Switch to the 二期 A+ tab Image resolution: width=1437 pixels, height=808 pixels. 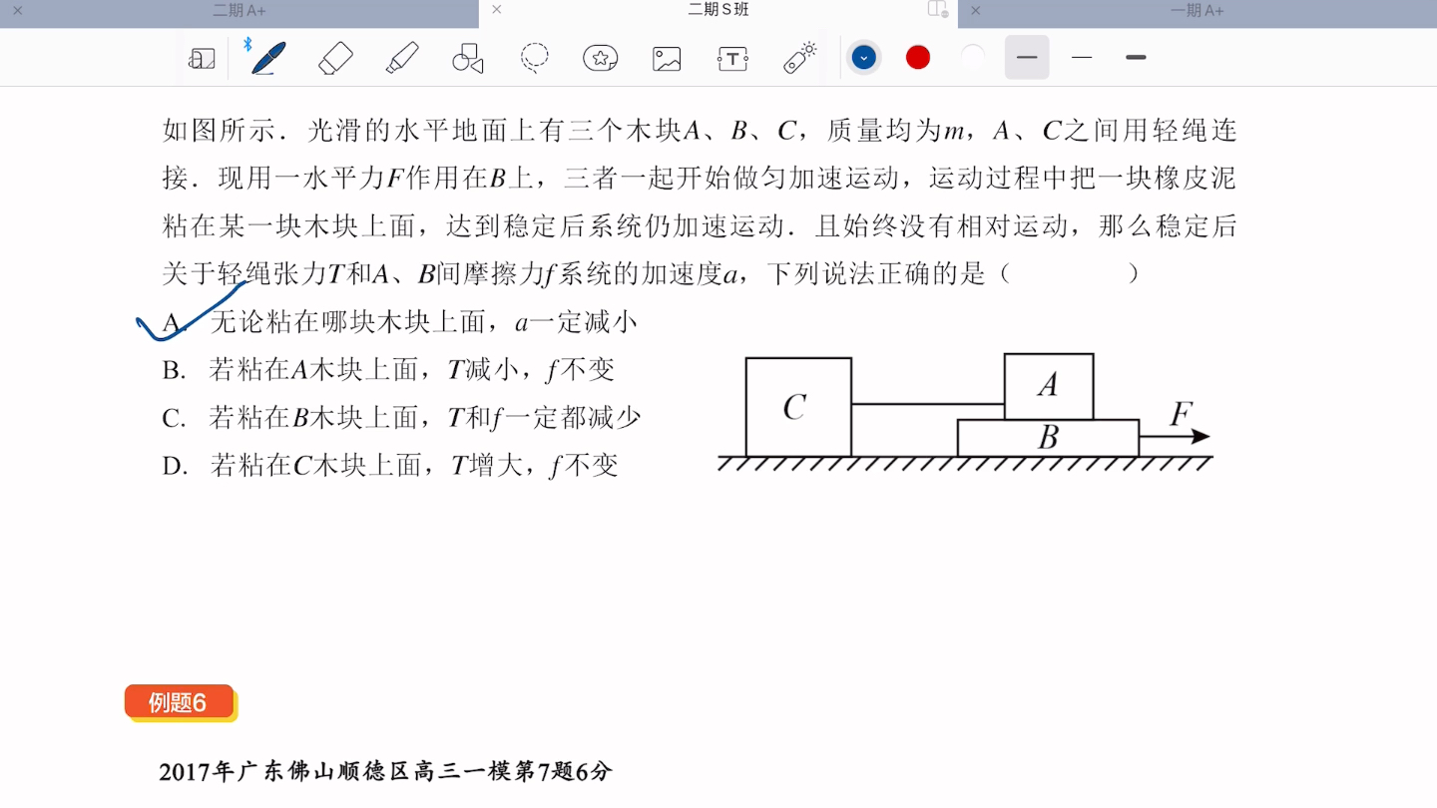(239, 11)
